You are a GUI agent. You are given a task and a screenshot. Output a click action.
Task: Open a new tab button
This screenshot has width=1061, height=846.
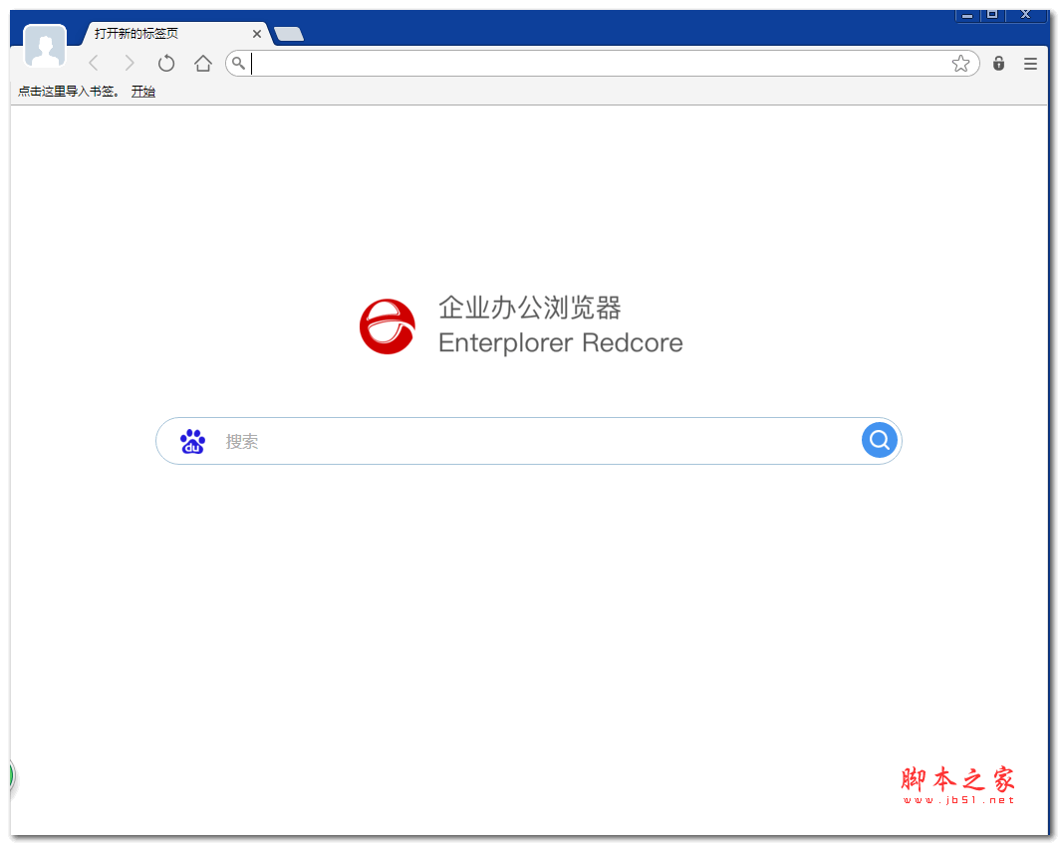pos(289,34)
